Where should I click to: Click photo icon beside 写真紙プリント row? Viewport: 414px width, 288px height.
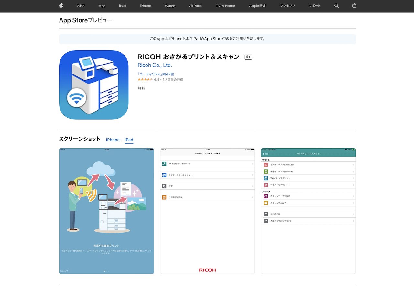tap(266, 164)
